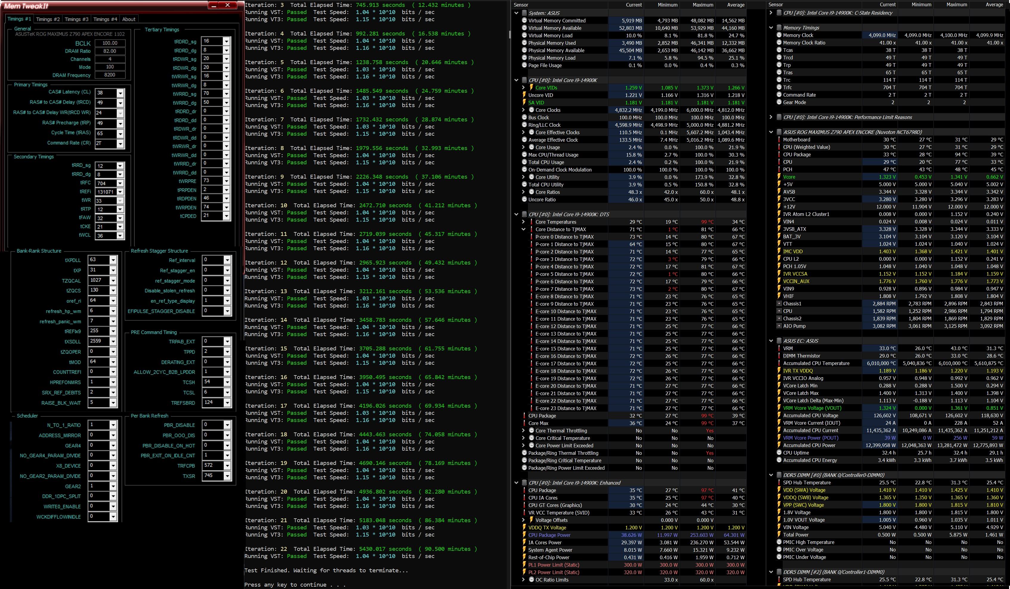Open the CAS# Latency (CL) dropdown
This screenshot has height=589, width=1010.
(x=120, y=93)
